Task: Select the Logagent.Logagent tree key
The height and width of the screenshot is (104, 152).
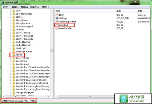Action: click(x=25, y=92)
